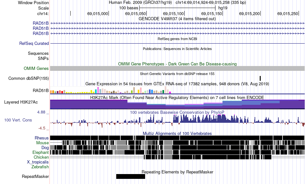Viewport: 305px width, 184px height.
Task: Click Publications: Sequences in Scientific Articles title
Action: 177,49
